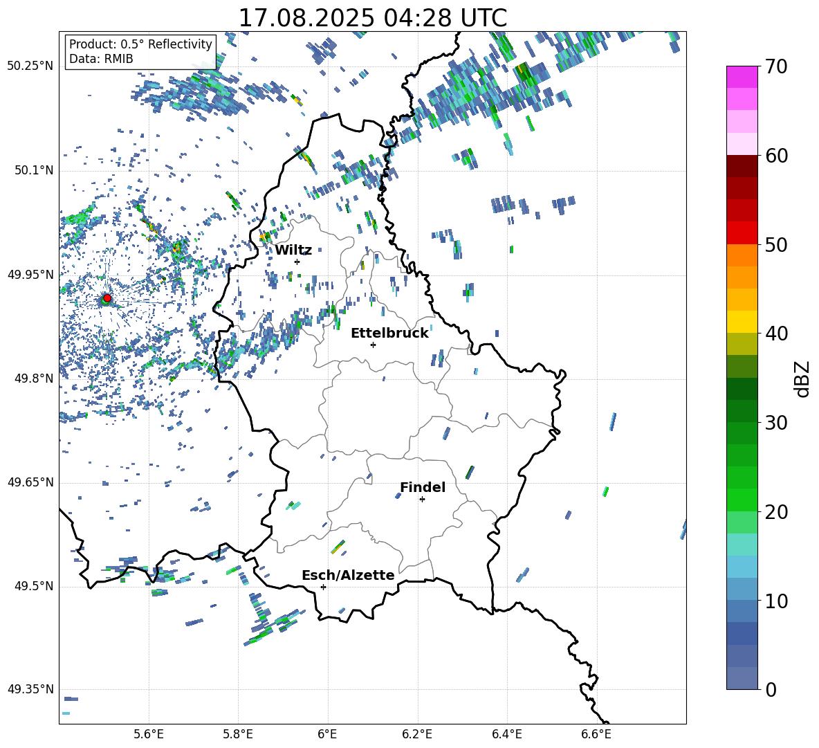Click the red radar location dot

pos(107,298)
